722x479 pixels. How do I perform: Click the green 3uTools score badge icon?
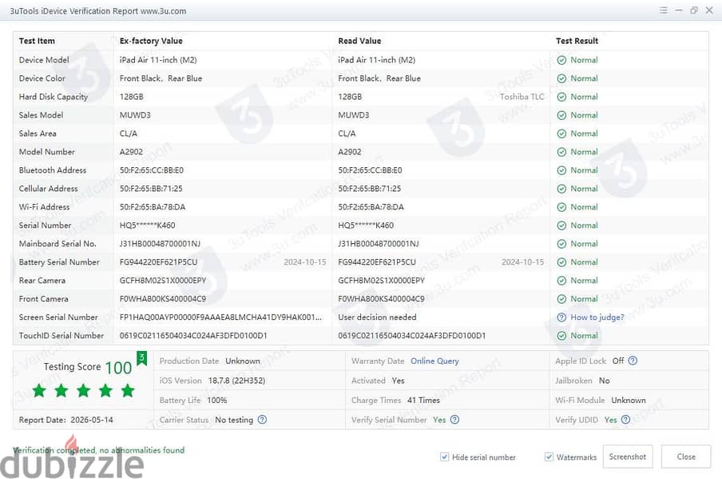click(x=142, y=358)
